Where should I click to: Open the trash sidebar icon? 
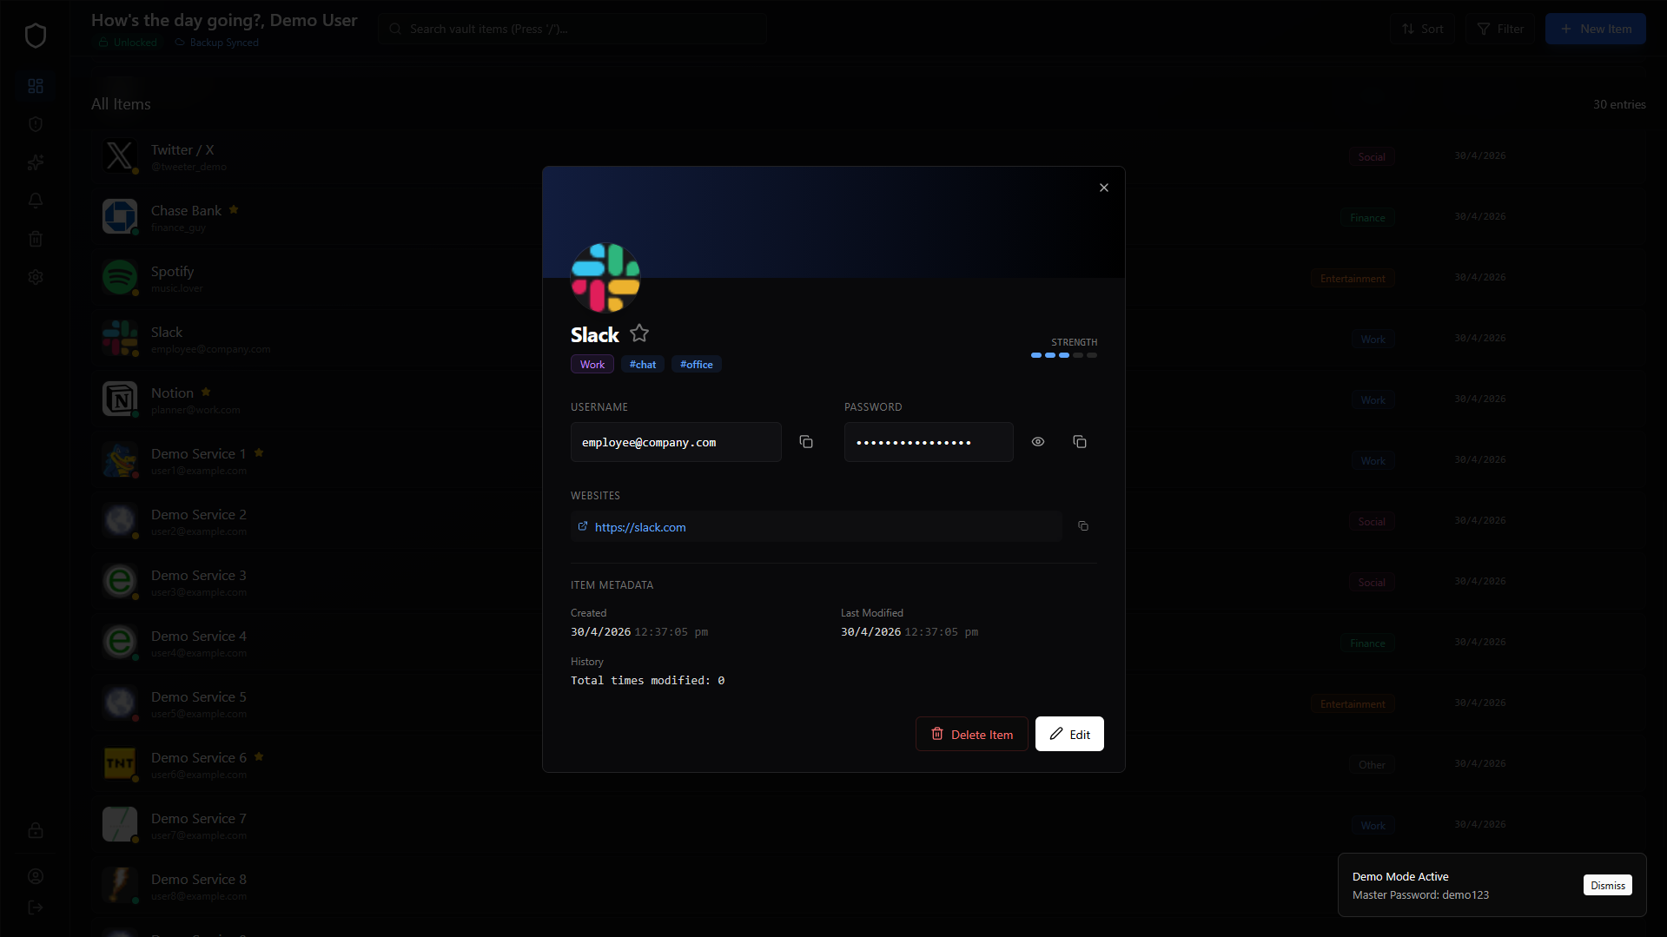pos(36,239)
